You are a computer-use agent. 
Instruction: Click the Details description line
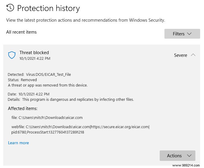coord(71,99)
